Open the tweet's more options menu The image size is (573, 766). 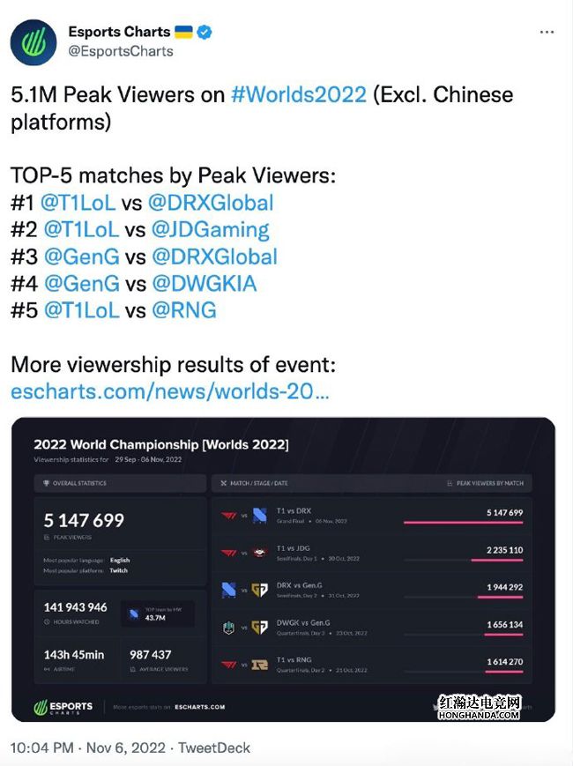click(547, 32)
